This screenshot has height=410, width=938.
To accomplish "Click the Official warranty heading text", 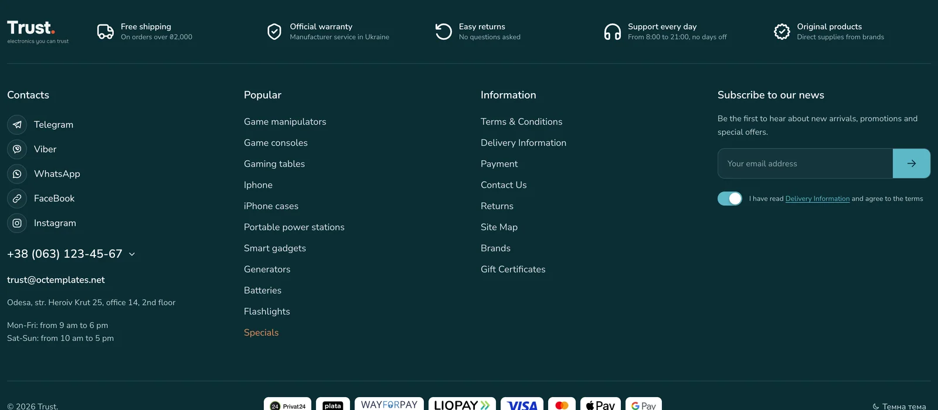I will [x=321, y=27].
